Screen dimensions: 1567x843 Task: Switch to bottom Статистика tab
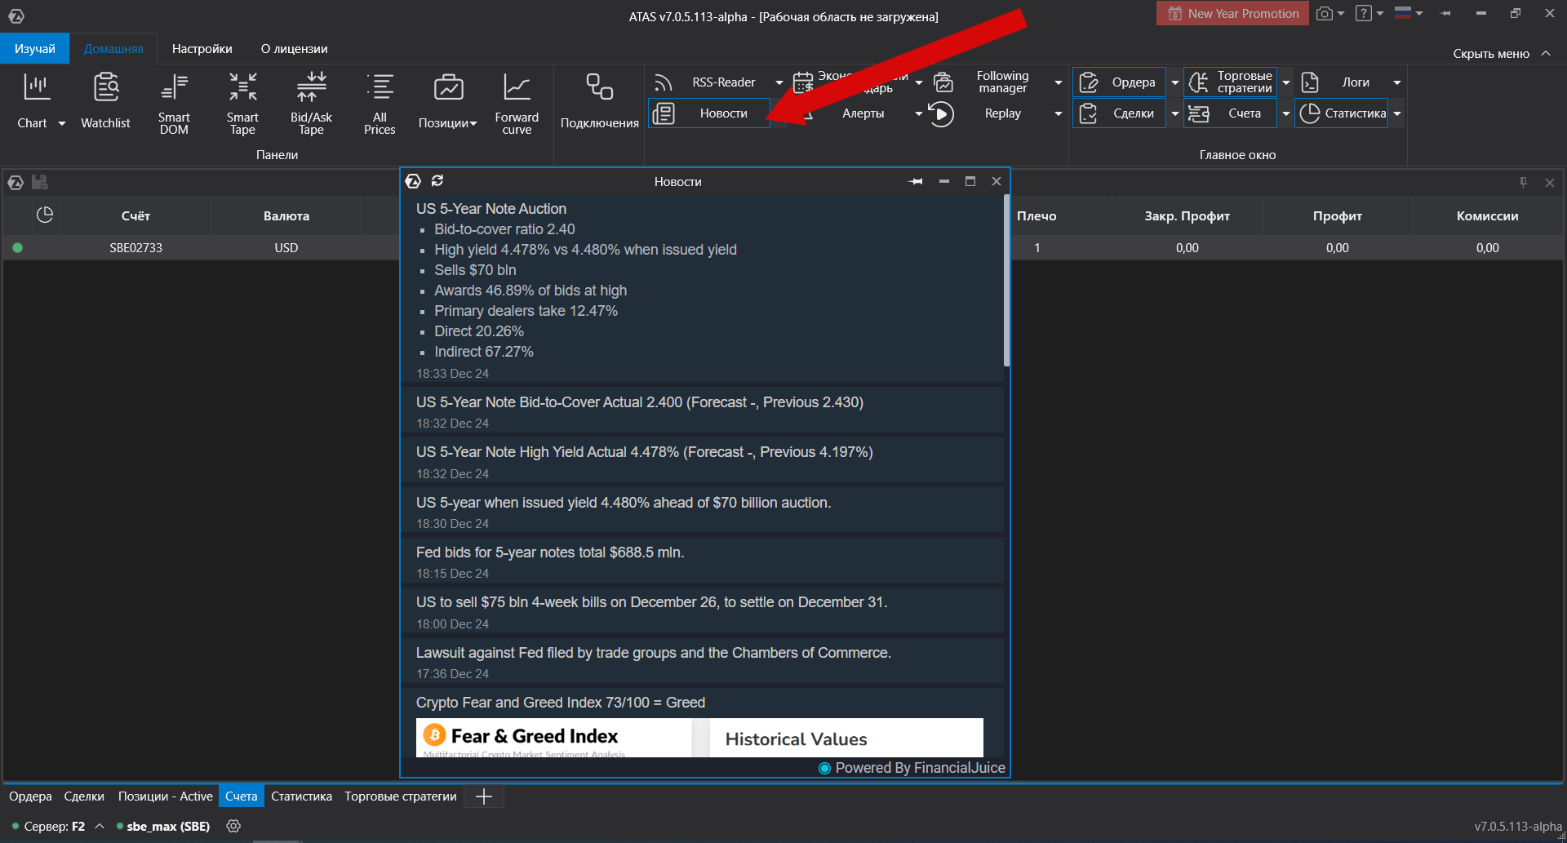point(301,796)
